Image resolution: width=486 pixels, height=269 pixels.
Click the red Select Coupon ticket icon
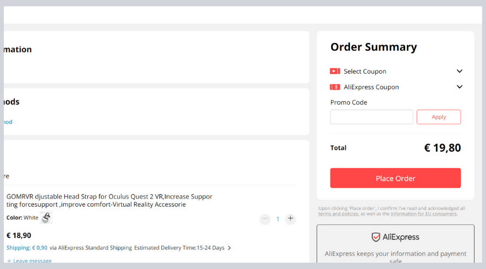tap(335, 72)
